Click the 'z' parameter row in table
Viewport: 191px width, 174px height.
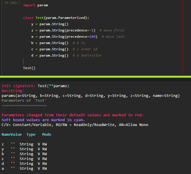pos(24,144)
